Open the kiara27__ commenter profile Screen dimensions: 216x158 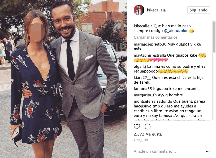pos(142,78)
